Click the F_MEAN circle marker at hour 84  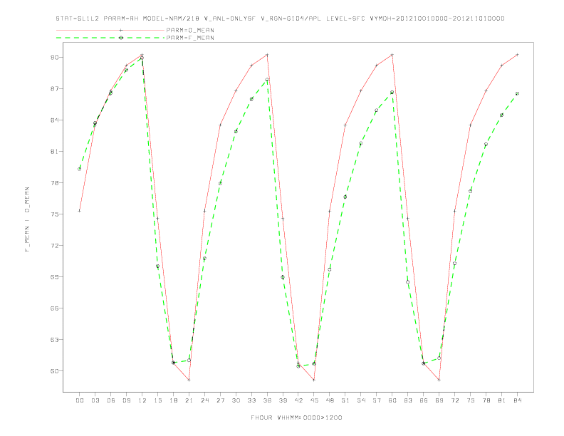(517, 93)
